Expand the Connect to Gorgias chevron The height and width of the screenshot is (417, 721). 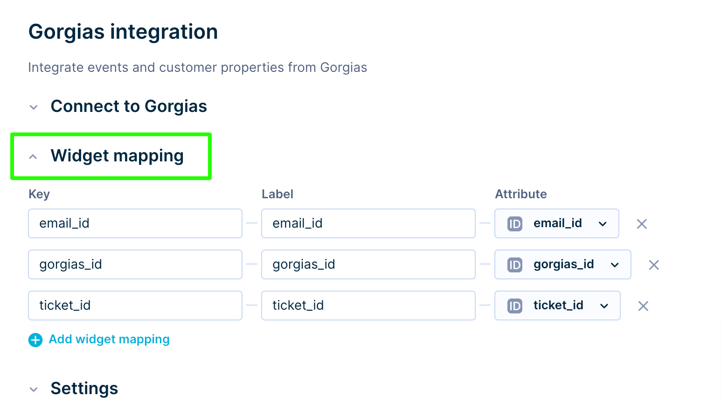coord(34,107)
